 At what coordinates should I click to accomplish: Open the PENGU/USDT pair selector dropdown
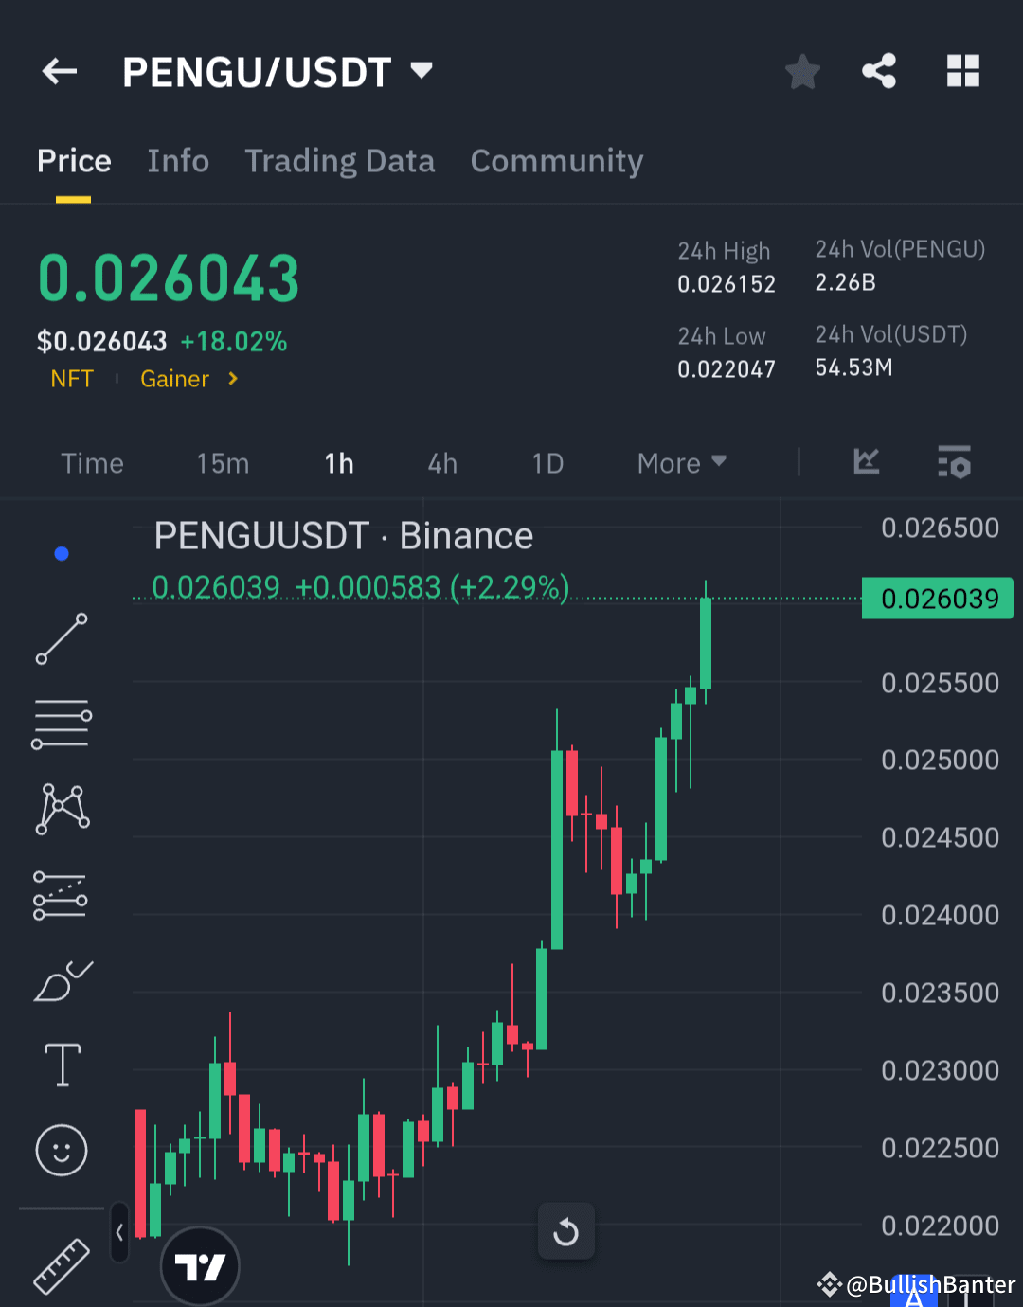tap(421, 71)
